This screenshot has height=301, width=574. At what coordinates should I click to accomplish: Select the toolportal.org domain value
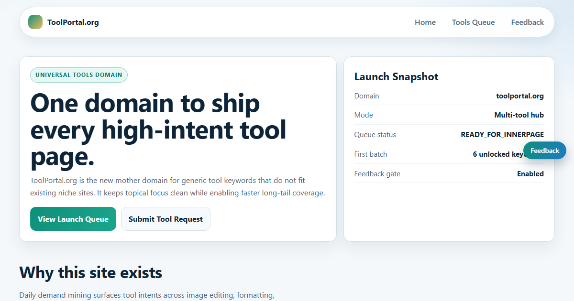(x=520, y=96)
